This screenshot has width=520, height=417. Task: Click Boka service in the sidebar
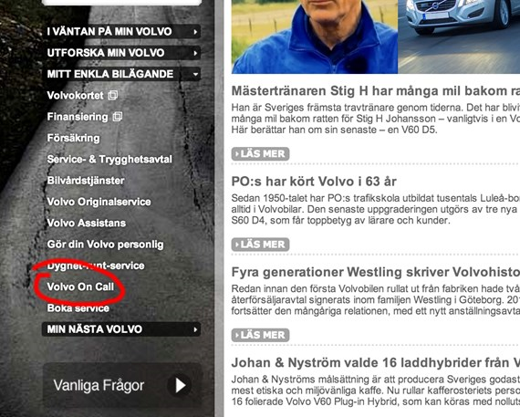coord(78,308)
